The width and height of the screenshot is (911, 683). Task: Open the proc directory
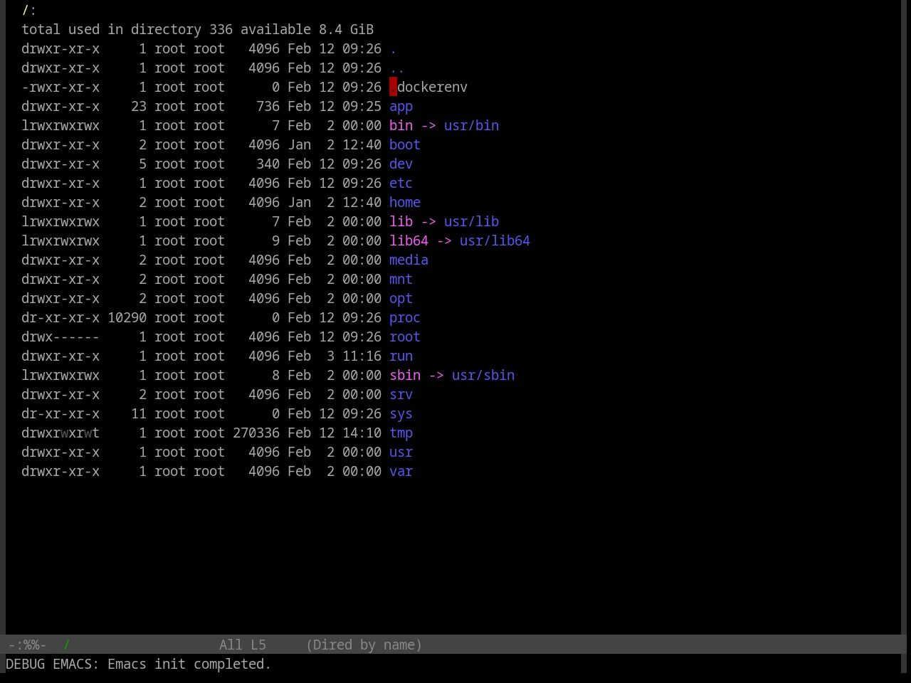405,317
